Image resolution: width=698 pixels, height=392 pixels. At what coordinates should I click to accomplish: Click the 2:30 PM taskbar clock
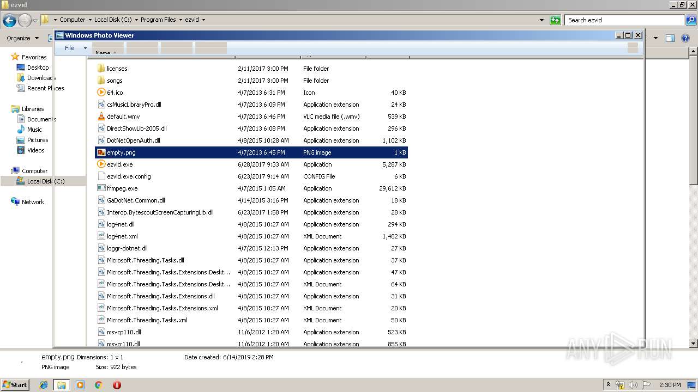coord(670,385)
